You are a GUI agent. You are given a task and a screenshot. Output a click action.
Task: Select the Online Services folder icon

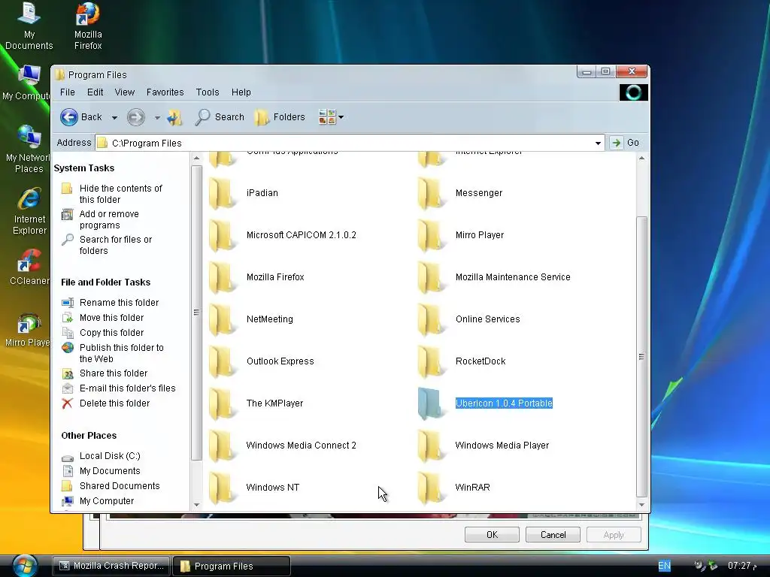tap(432, 320)
